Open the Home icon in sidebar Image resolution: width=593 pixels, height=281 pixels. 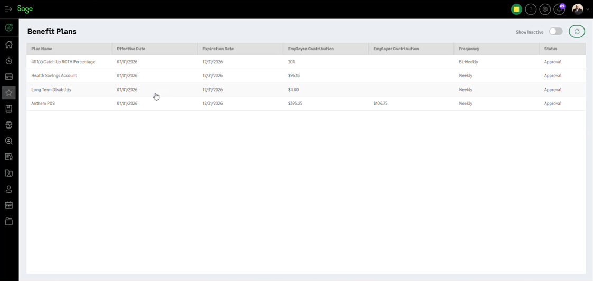click(x=9, y=44)
